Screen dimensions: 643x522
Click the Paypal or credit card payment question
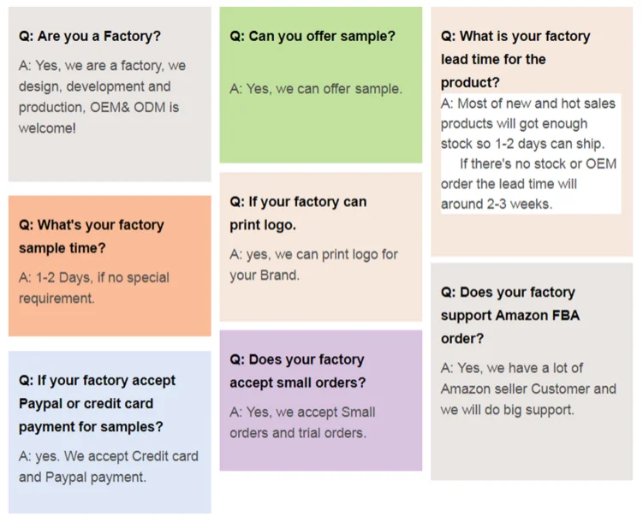coord(97,403)
